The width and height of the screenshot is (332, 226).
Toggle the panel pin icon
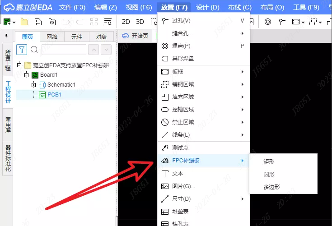coord(6,36)
